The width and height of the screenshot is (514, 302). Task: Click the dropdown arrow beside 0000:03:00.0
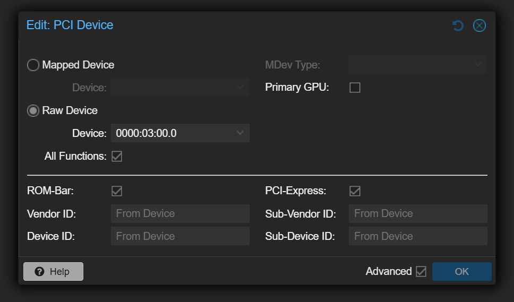240,133
